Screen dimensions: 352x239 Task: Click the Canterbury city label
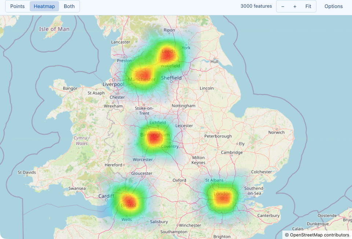tap(268, 216)
